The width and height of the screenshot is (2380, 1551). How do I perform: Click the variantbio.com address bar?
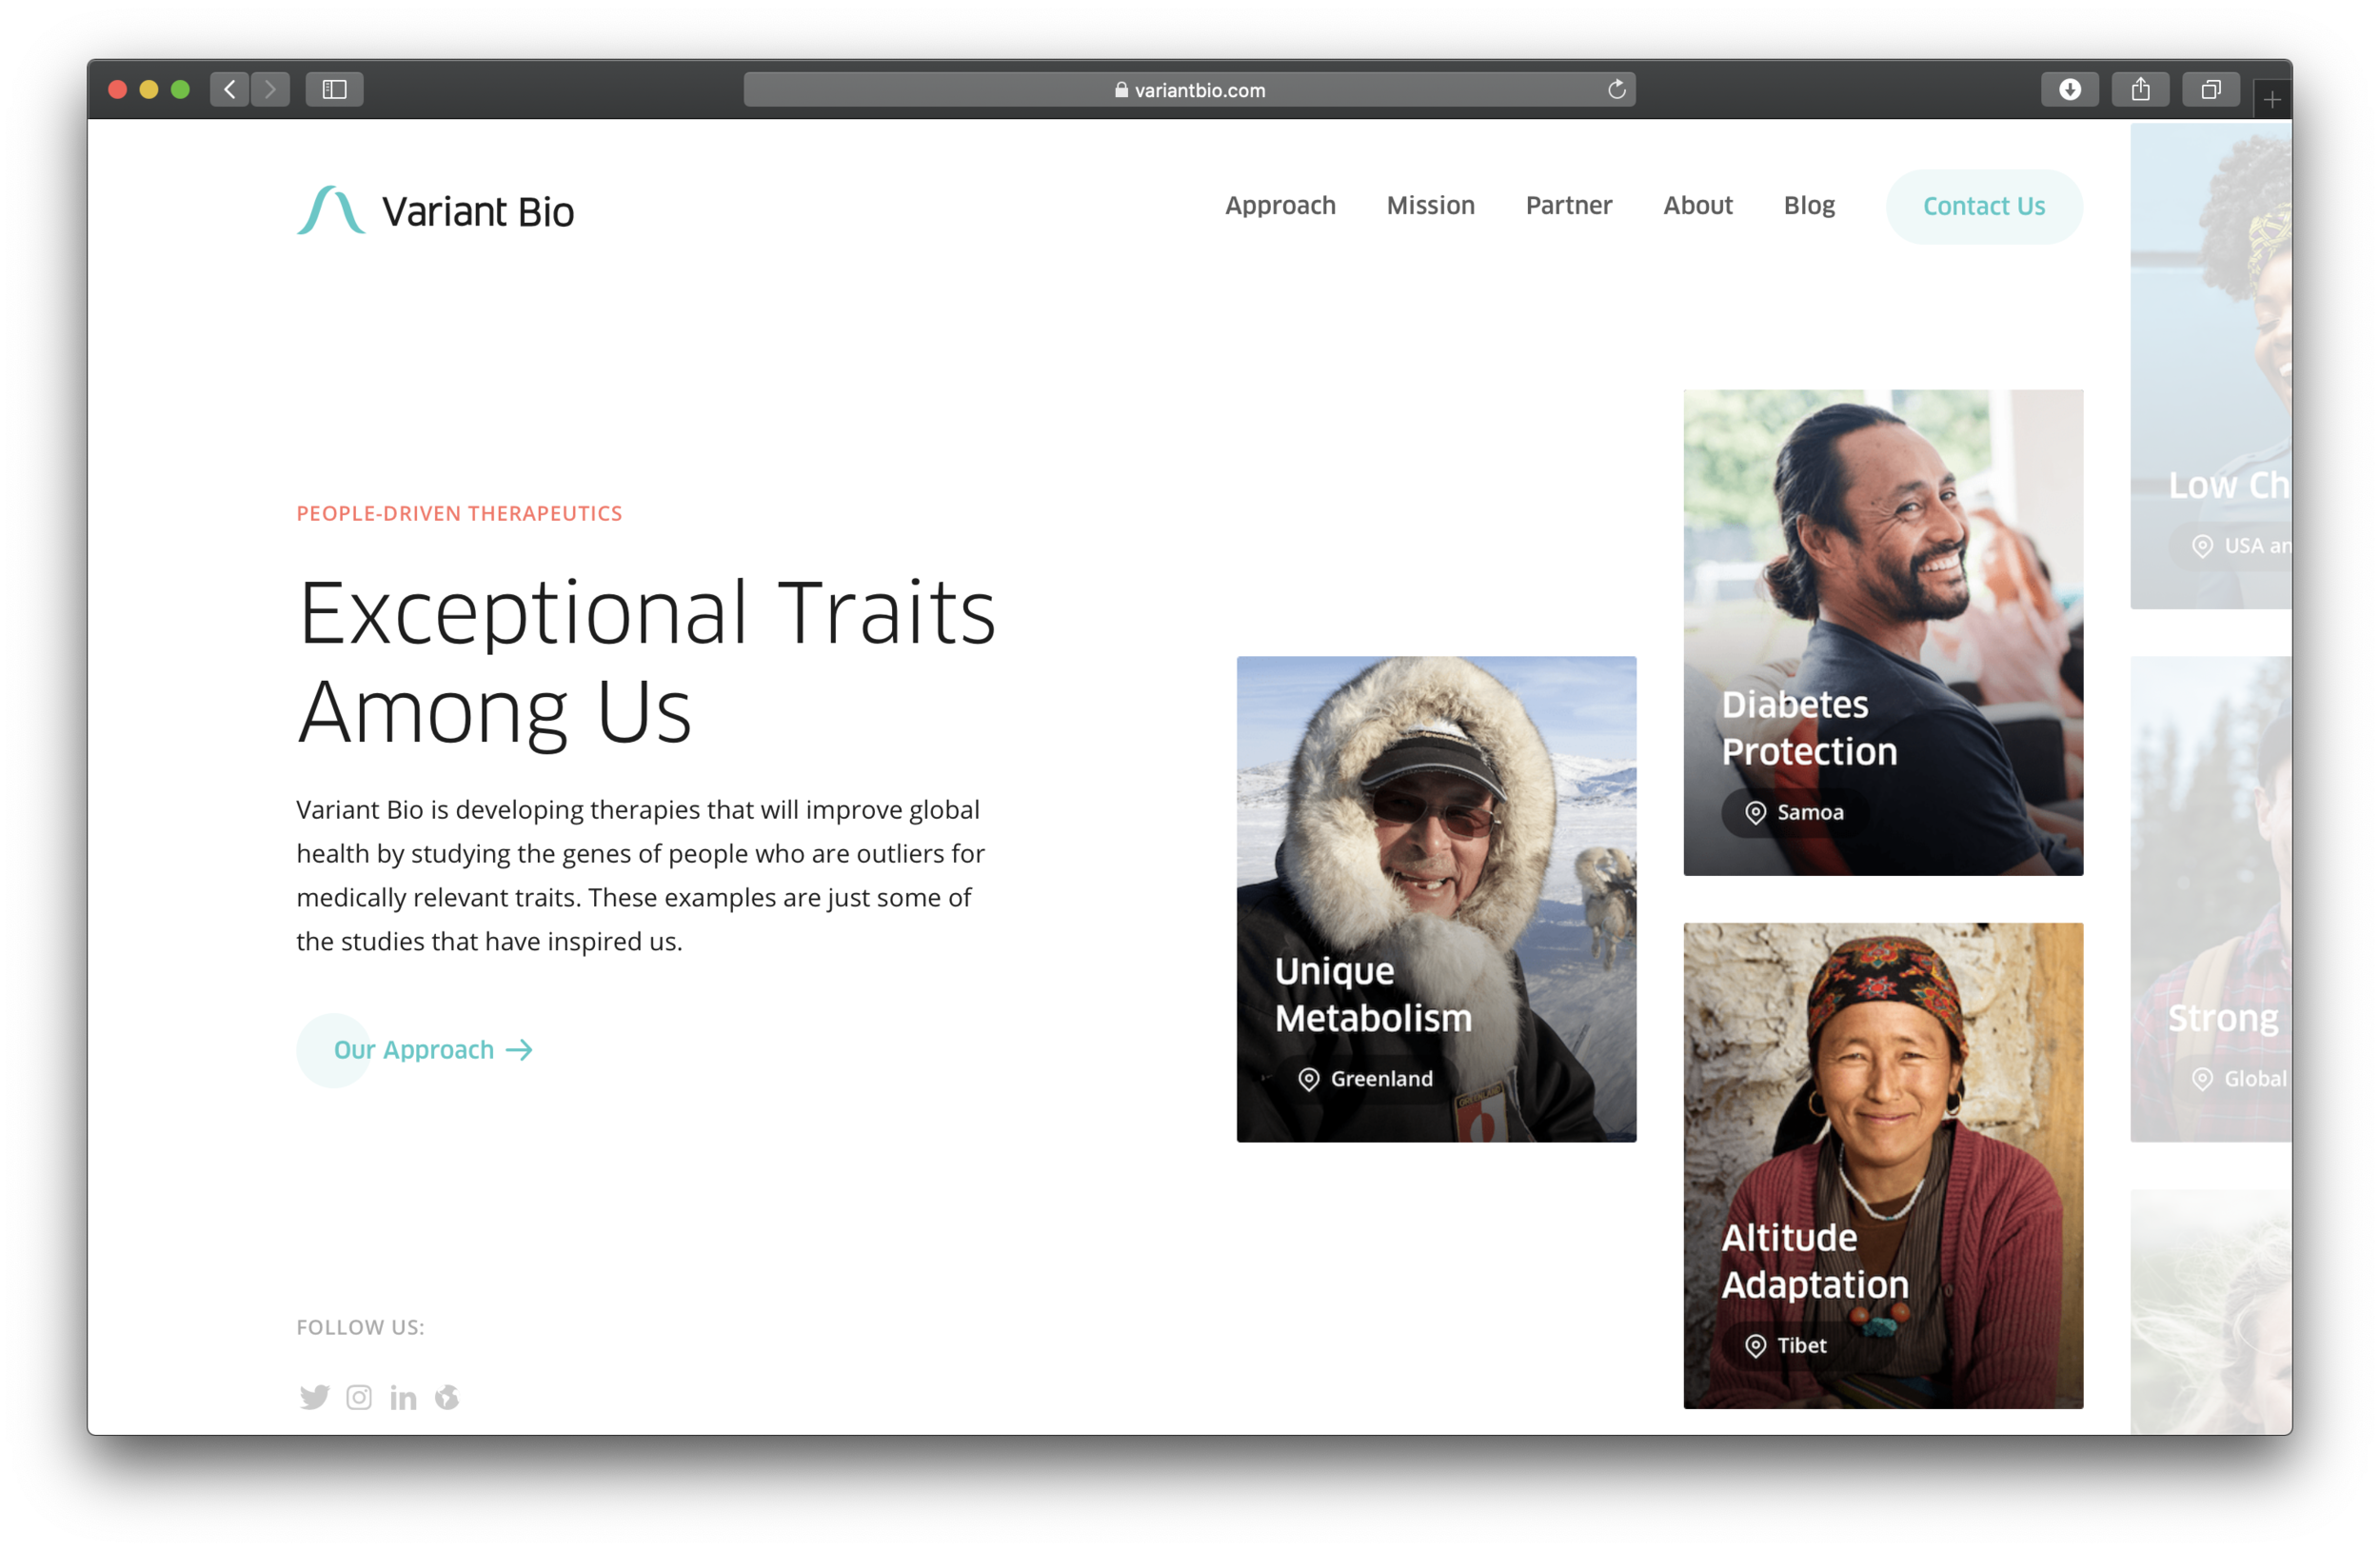pos(1188,90)
